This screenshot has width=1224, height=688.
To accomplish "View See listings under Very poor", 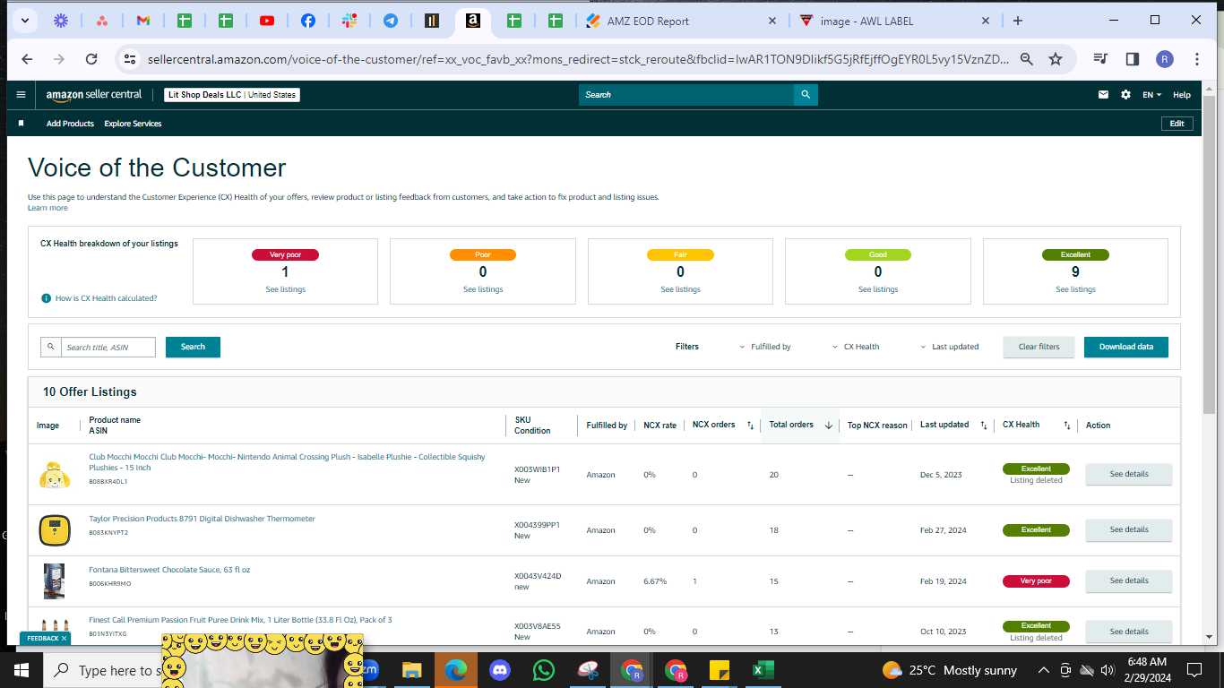I will pos(286,289).
